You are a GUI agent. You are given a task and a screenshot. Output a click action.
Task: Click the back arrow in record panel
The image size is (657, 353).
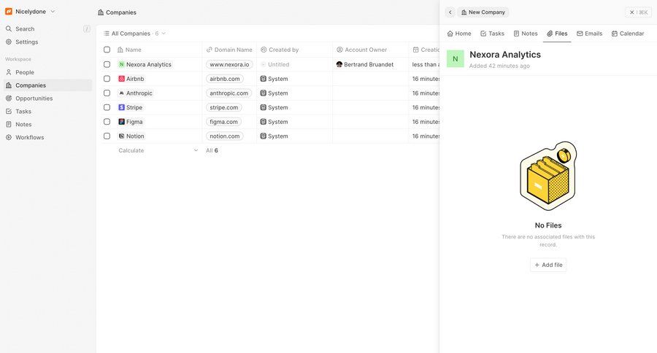450,12
